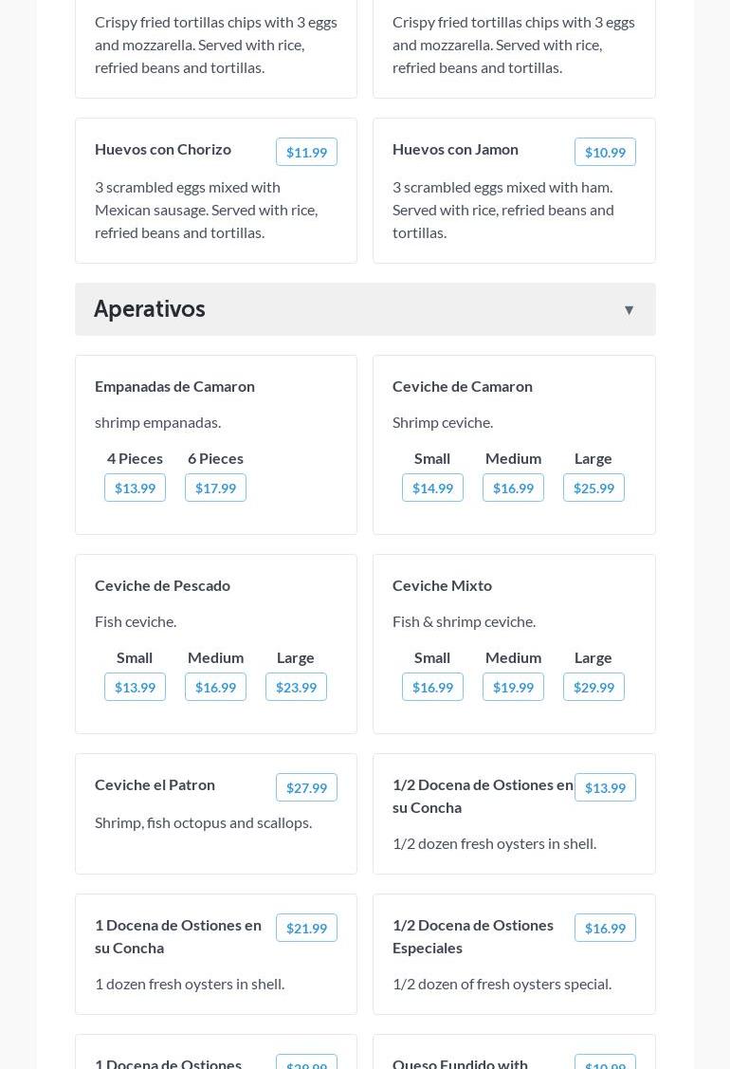The image size is (730, 1069).
Task: Choose Medium Ceviche Mixto $19.99
Action: 513,687
